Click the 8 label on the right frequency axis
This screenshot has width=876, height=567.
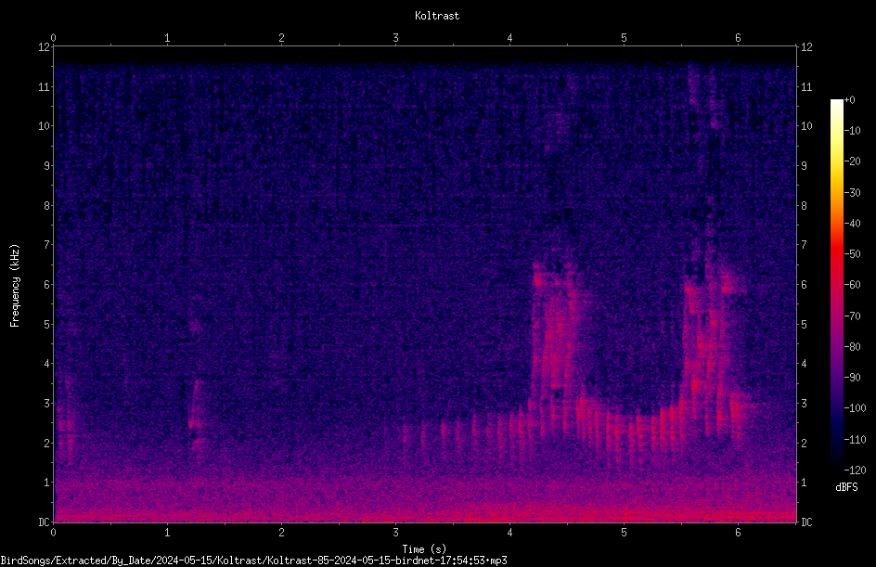804,206
